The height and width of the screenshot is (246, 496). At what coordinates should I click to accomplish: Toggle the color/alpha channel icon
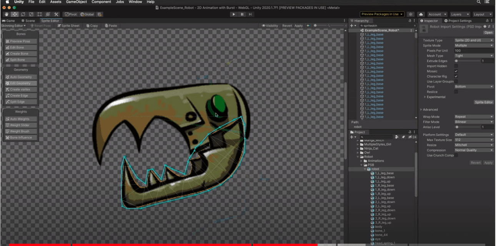308,26
